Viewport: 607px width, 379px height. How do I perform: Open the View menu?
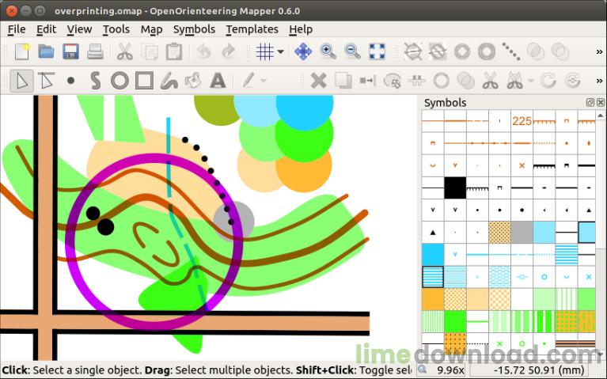click(79, 29)
